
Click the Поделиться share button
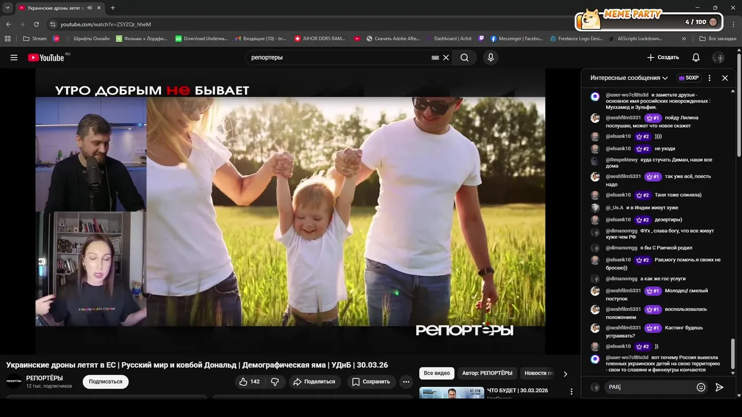coord(314,382)
